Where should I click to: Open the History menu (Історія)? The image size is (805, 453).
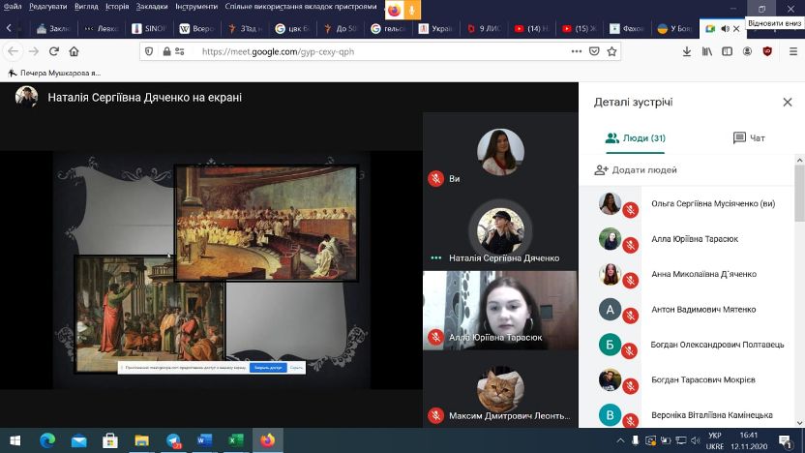coord(117,7)
